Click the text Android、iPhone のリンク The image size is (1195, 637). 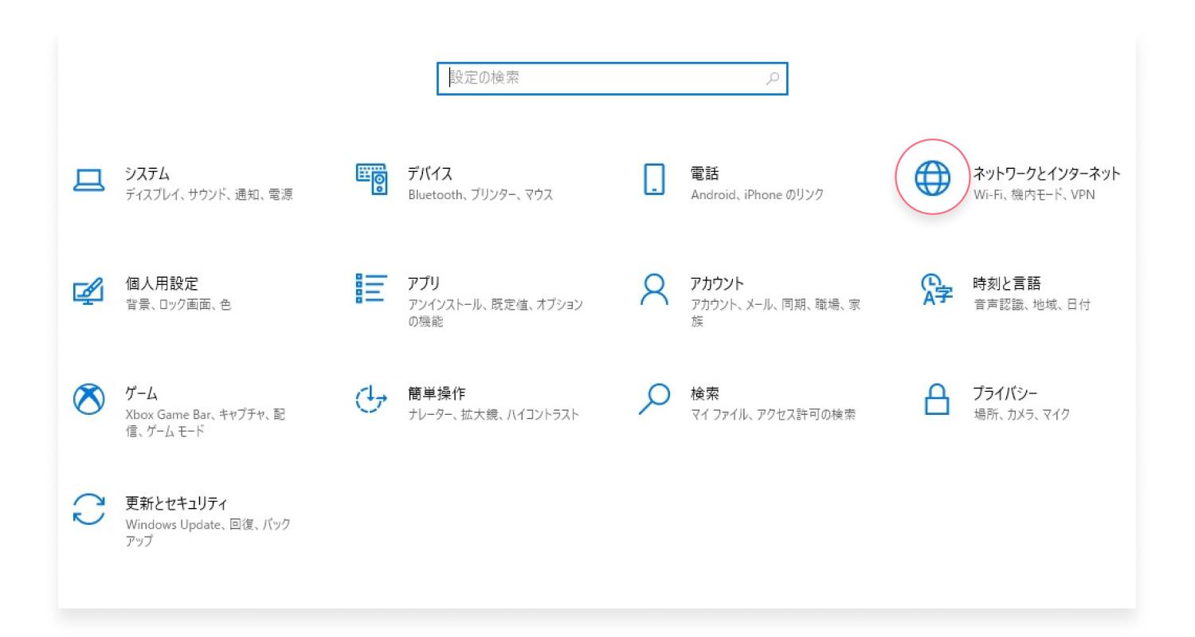(x=757, y=194)
